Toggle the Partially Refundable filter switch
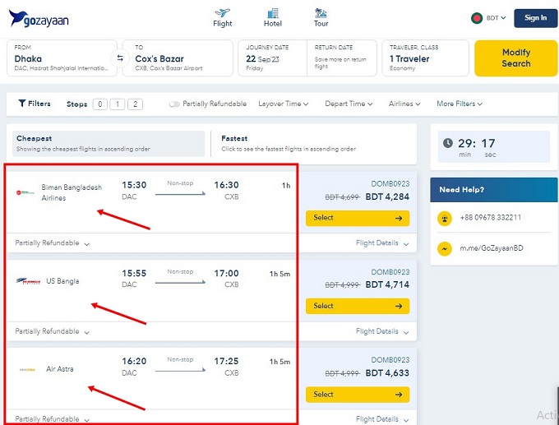The image size is (559, 425). click(x=174, y=104)
